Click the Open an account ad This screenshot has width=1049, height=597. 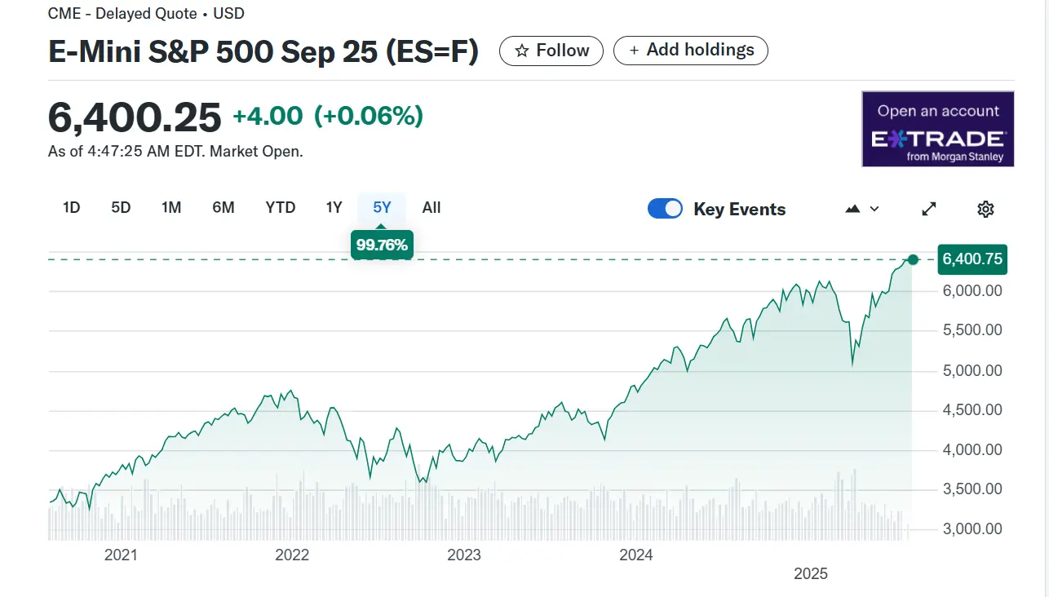click(938, 112)
